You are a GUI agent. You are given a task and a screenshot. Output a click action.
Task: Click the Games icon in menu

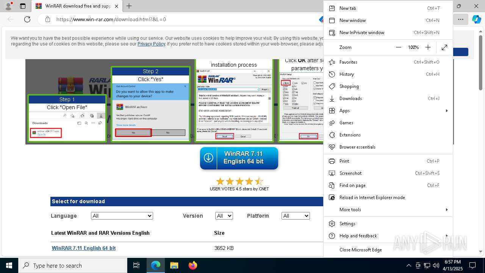point(332,123)
